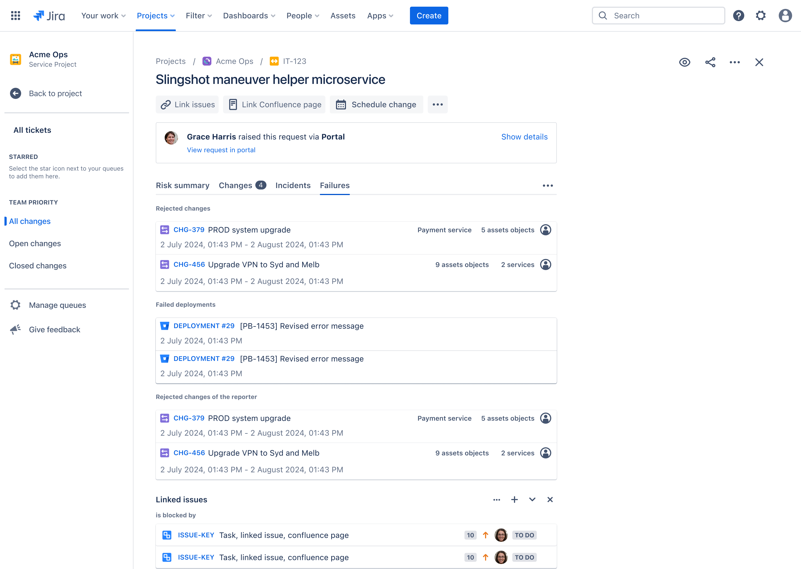This screenshot has height=569, width=801.
Task: Click the Give feedback megaphone icon
Action: (x=15, y=329)
